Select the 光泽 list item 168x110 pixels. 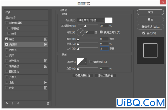[26, 55]
